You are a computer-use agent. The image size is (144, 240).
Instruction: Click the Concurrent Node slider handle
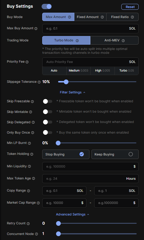coord(58,234)
